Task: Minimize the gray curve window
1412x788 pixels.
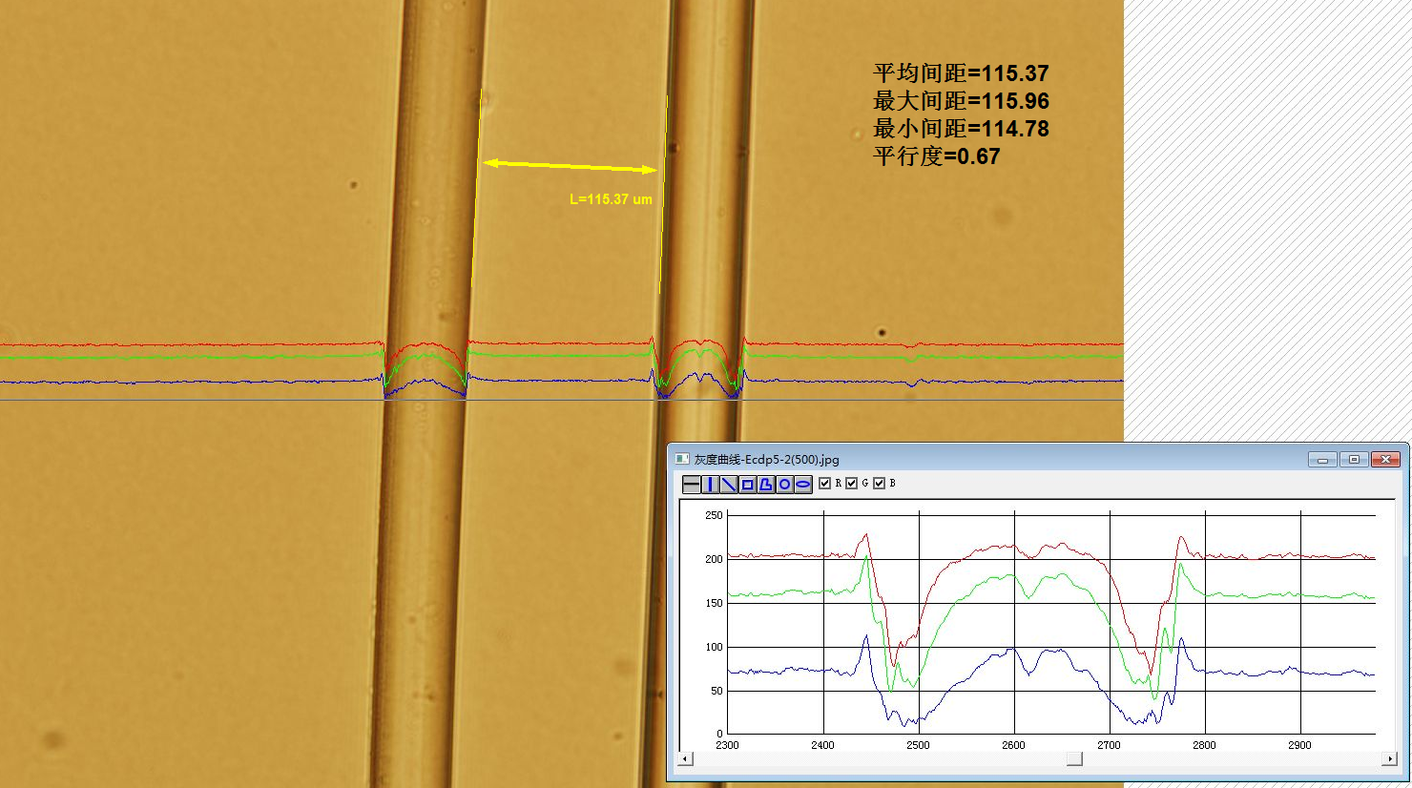Action: (1321, 460)
